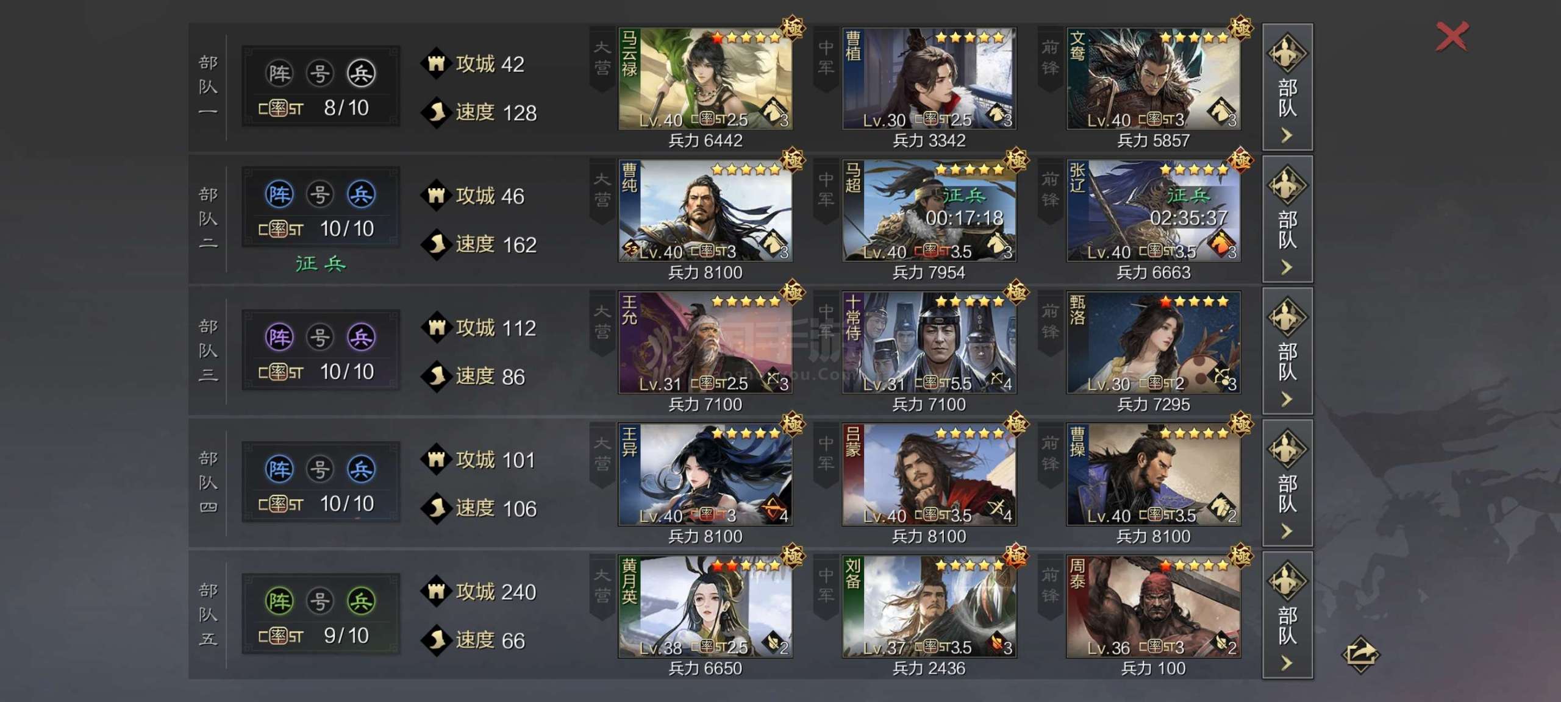1561x702 pixels.
Task: Click the siege 攻城 240 castle icon
Action: (x=436, y=591)
